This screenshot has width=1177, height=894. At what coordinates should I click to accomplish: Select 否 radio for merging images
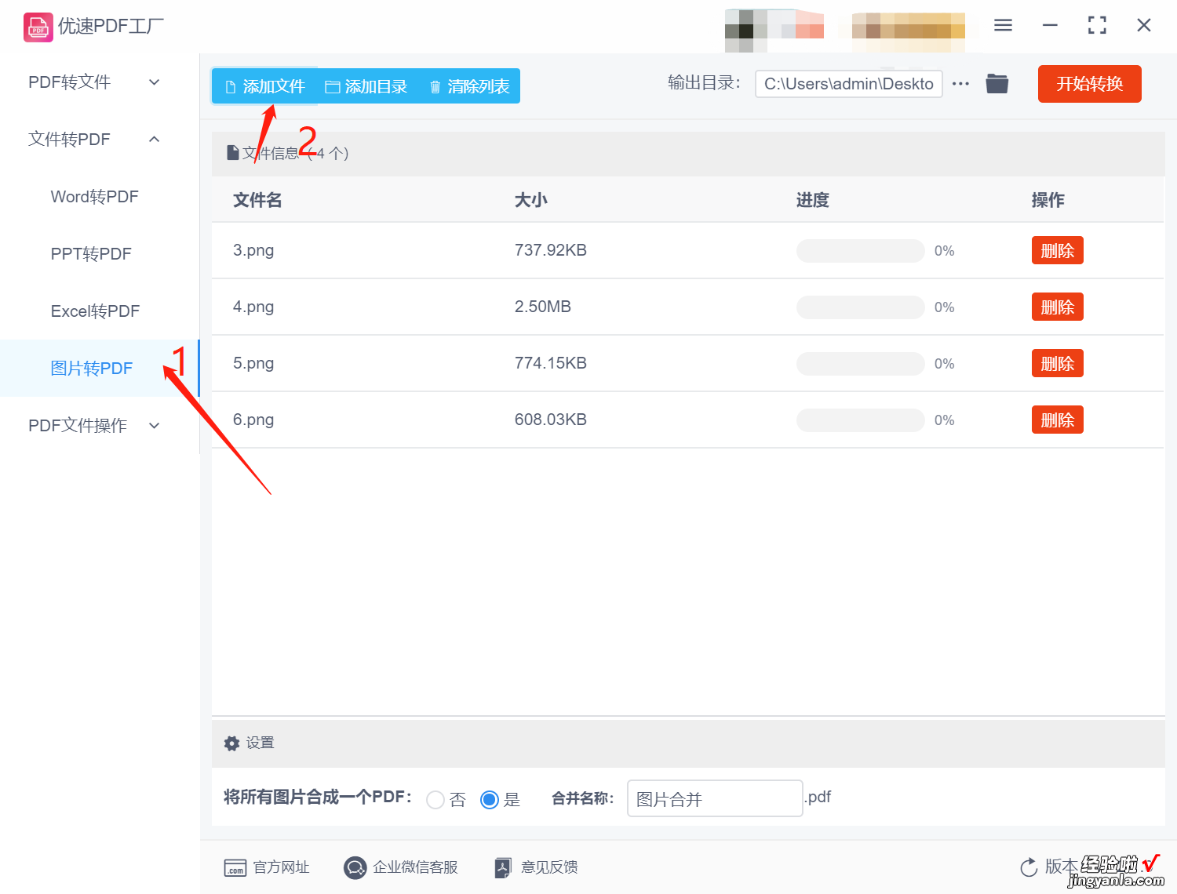point(435,800)
